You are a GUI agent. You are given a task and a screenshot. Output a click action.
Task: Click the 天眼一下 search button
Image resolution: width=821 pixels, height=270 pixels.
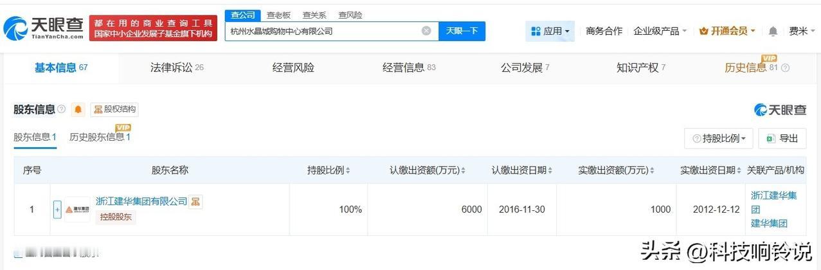462,31
